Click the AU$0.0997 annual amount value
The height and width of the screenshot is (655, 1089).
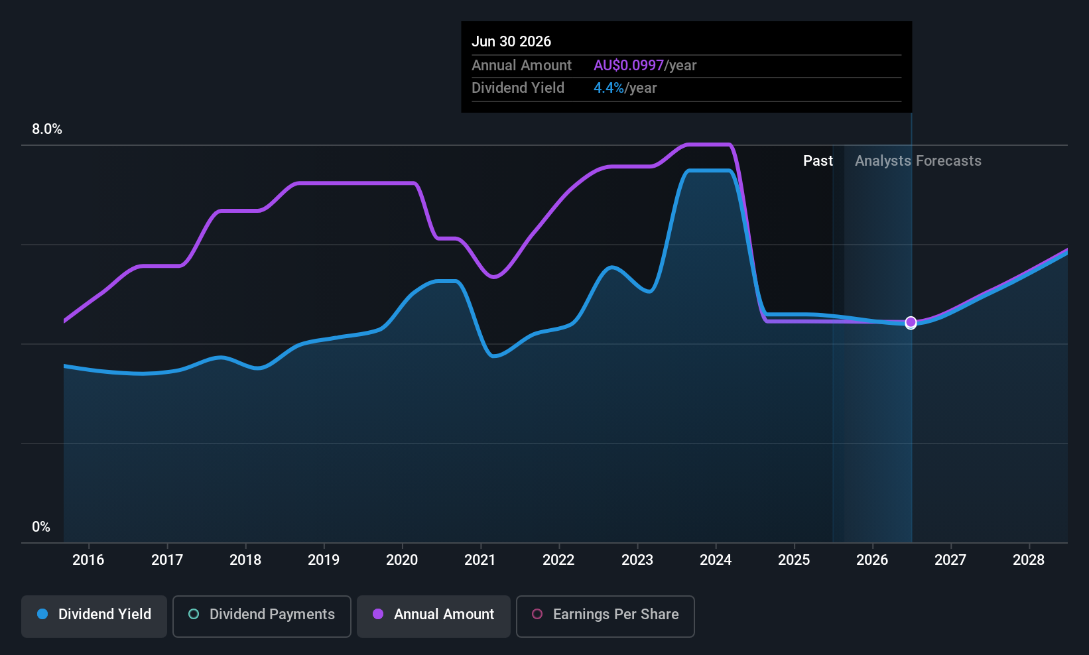click(629, 66)
